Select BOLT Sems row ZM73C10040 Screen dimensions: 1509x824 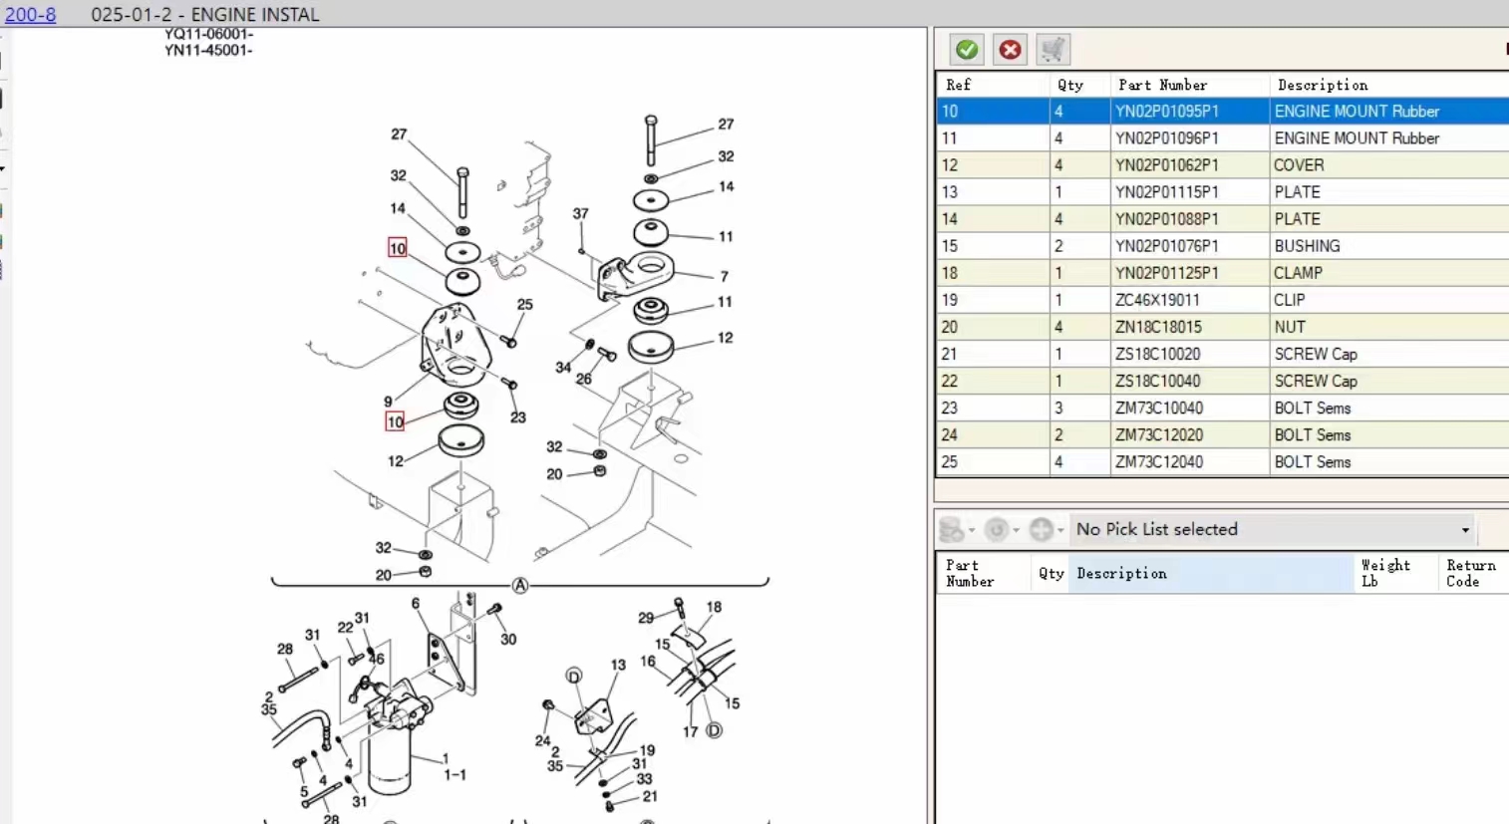point(1223,408)
